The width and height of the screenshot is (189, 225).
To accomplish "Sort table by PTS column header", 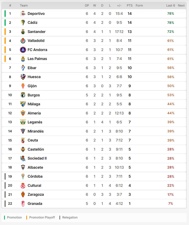I will click(x=130, y=5).
